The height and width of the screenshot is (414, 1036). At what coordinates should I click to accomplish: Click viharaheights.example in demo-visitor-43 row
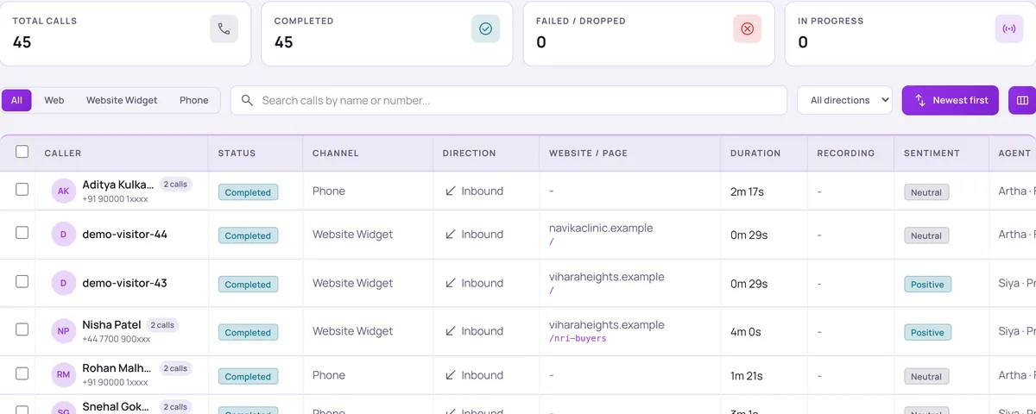point(607,277)
